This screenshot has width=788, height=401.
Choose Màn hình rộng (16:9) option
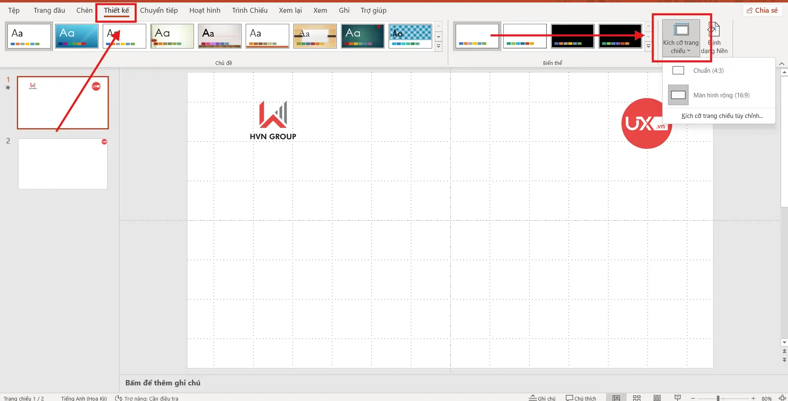pos(721,95)
